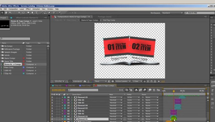Screen dimensions: 215x122
Task: Select the Selection arrow tool
Action: click(x=2, y=13)
